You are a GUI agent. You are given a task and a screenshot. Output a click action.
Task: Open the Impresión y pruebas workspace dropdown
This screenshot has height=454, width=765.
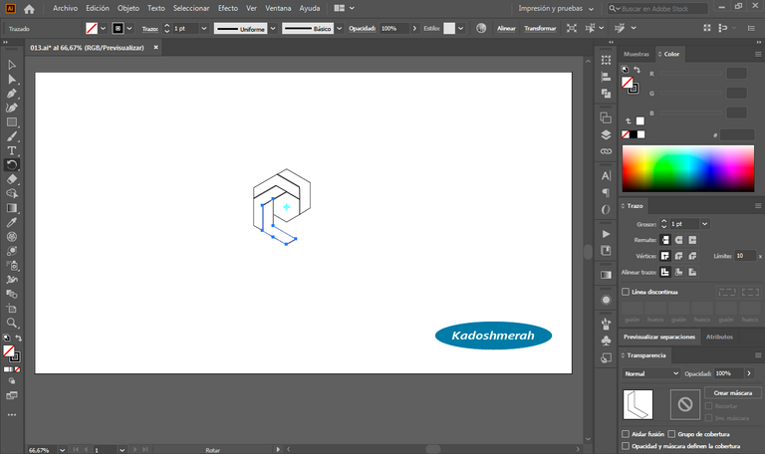[x=556, y=8]
